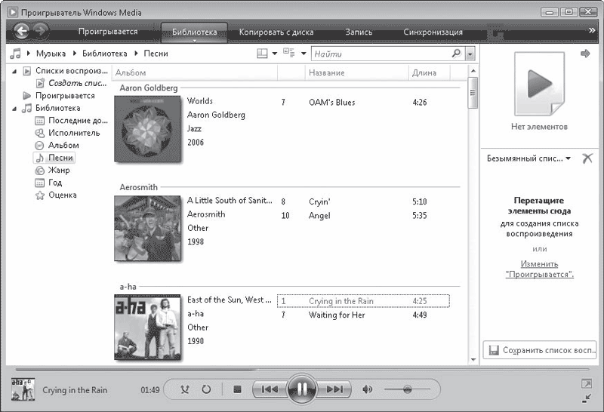
Task: Switch to compact mode icon at bottom right
Action: [587, 396]
